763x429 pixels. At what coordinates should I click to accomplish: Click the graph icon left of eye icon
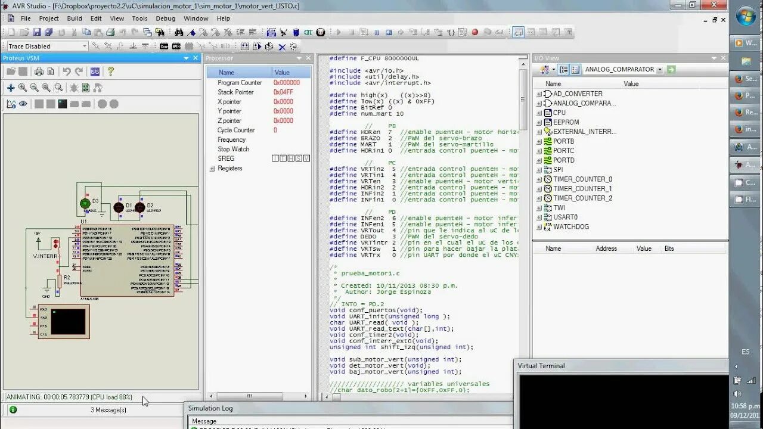pyautogui.click(x=11, y=104)
